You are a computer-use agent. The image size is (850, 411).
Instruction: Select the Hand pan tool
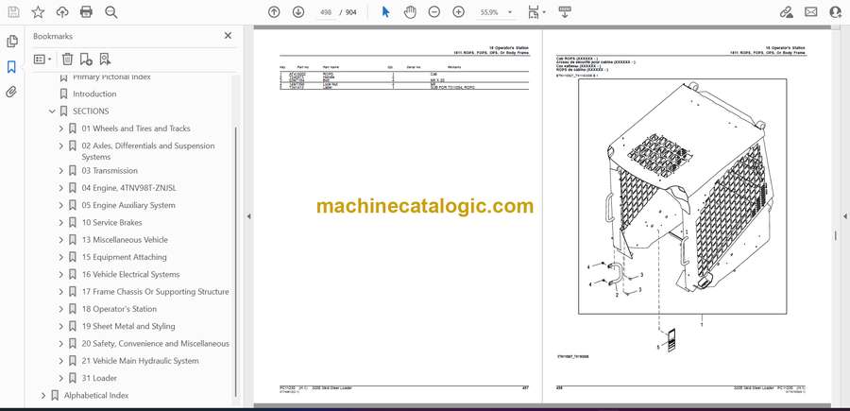tap(410, 12)
